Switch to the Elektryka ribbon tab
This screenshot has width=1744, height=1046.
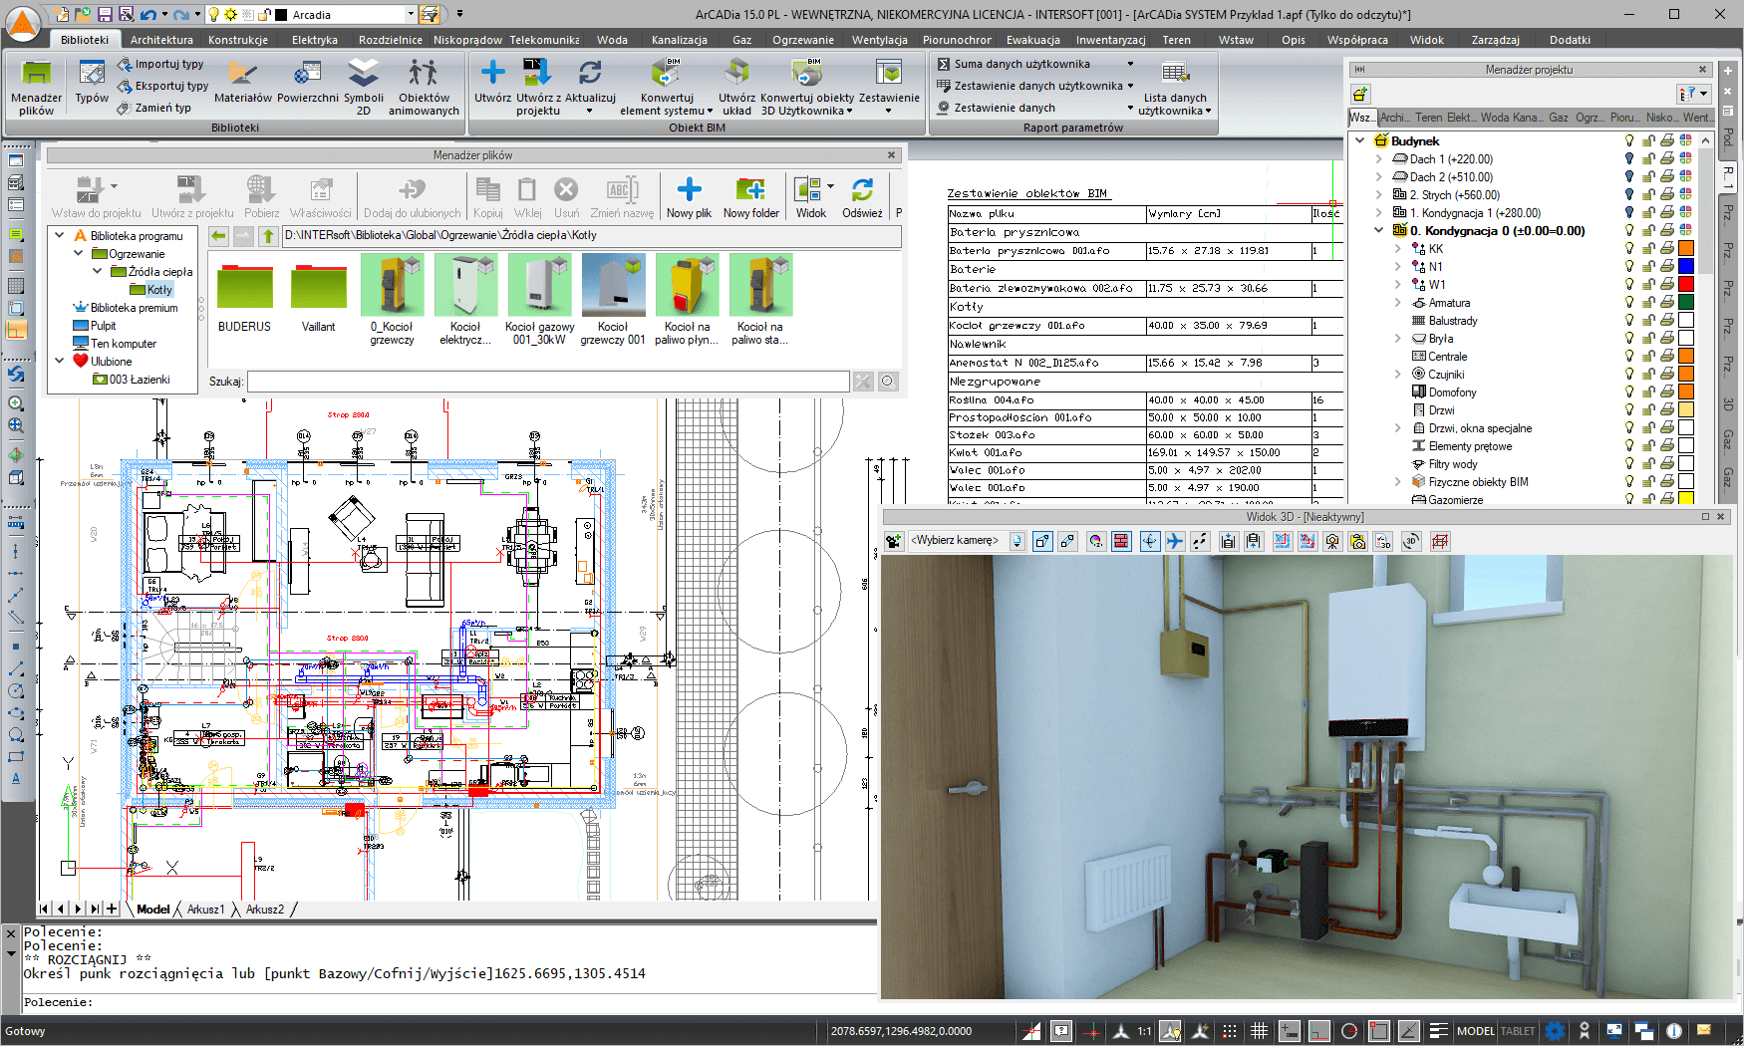click(315, 40)
